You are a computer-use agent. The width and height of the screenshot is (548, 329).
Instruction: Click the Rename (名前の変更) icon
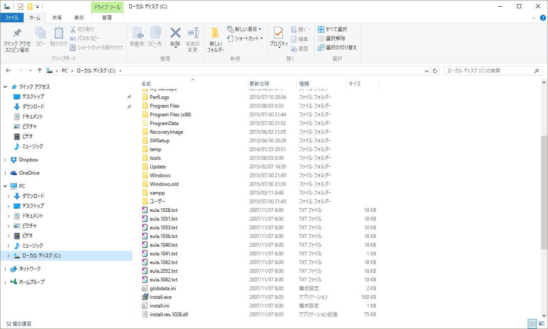click(193, 33)
